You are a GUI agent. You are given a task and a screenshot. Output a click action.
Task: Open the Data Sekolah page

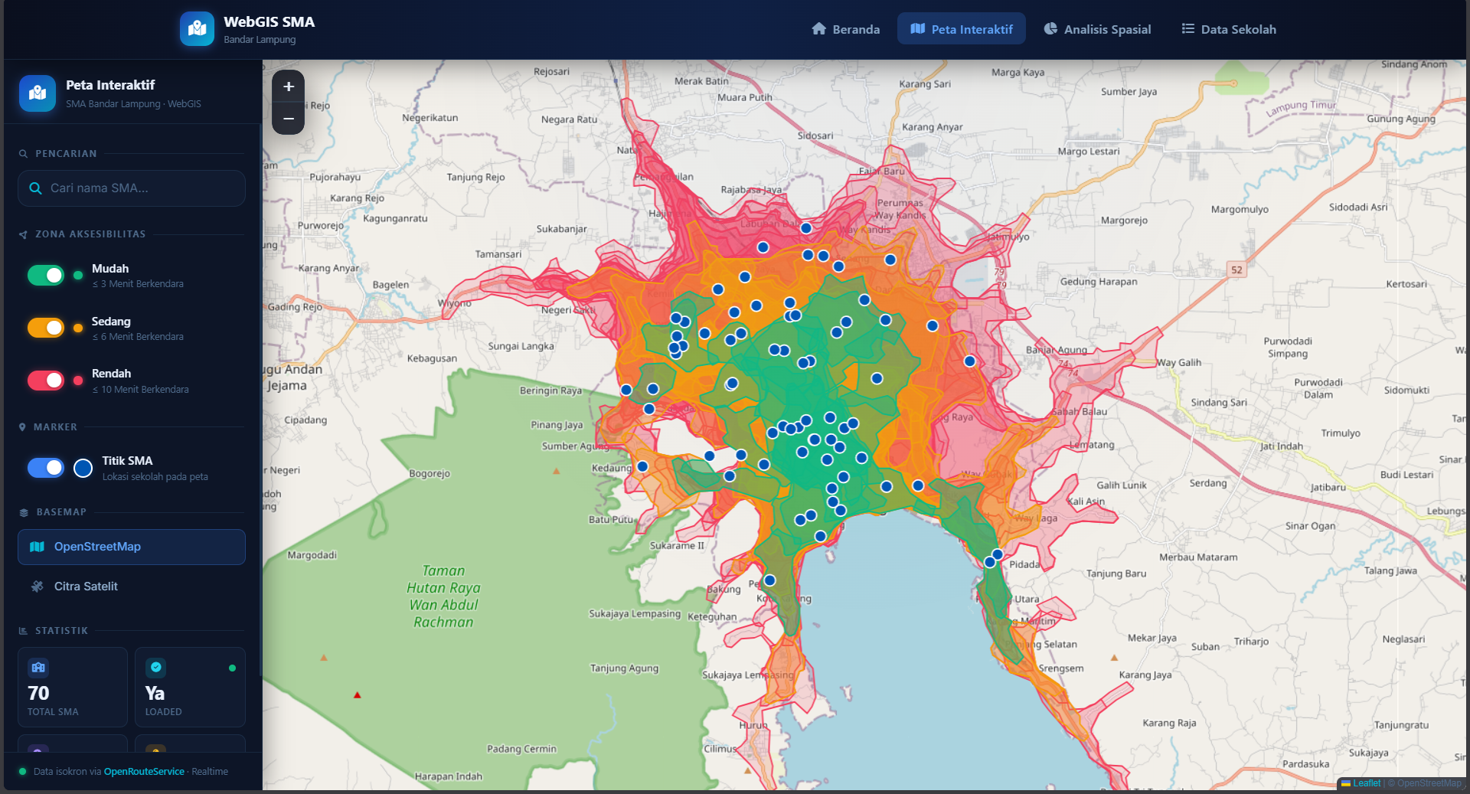tap(1229, 29)
